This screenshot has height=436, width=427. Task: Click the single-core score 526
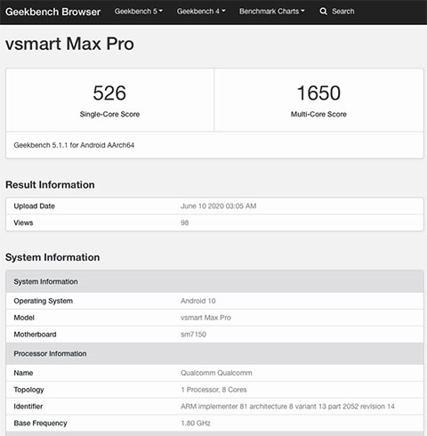click(109, 93)
